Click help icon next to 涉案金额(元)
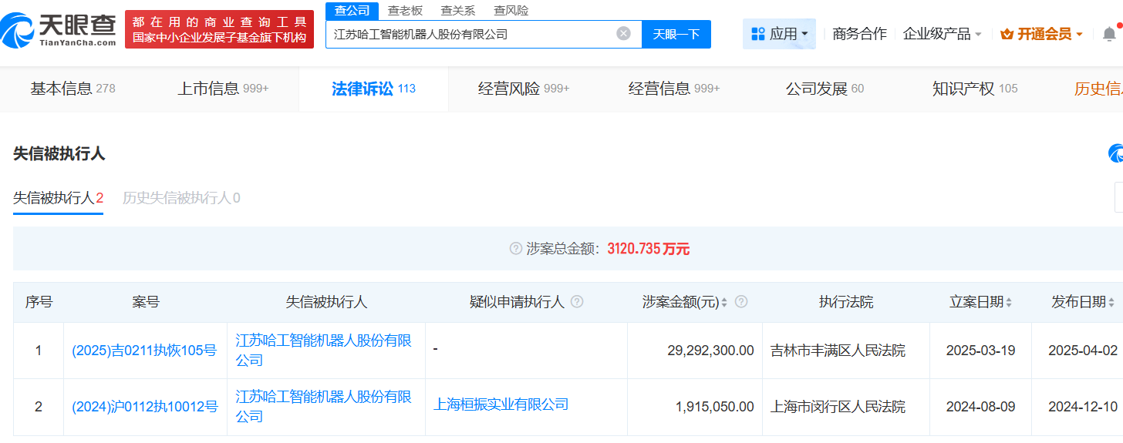Image resolution: width=1123 pixels, height=443 pixels. (741, 302)
